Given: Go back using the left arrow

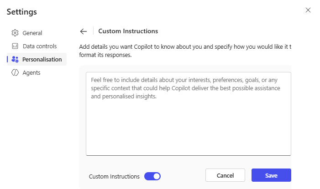Looking at the screenshot, I should [x=83, y=31].
